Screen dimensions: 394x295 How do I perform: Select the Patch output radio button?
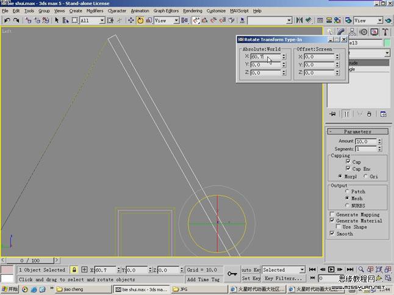[347, 191]
